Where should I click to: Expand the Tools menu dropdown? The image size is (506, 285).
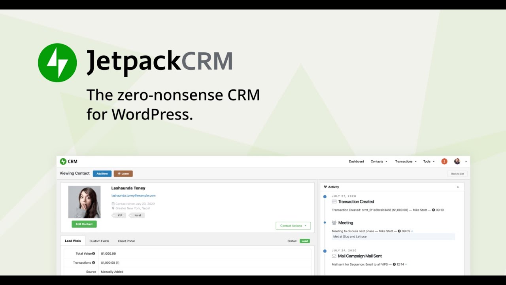[x=429, y=161]
